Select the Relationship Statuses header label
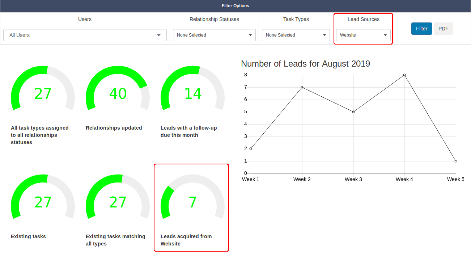 point(214,19)
